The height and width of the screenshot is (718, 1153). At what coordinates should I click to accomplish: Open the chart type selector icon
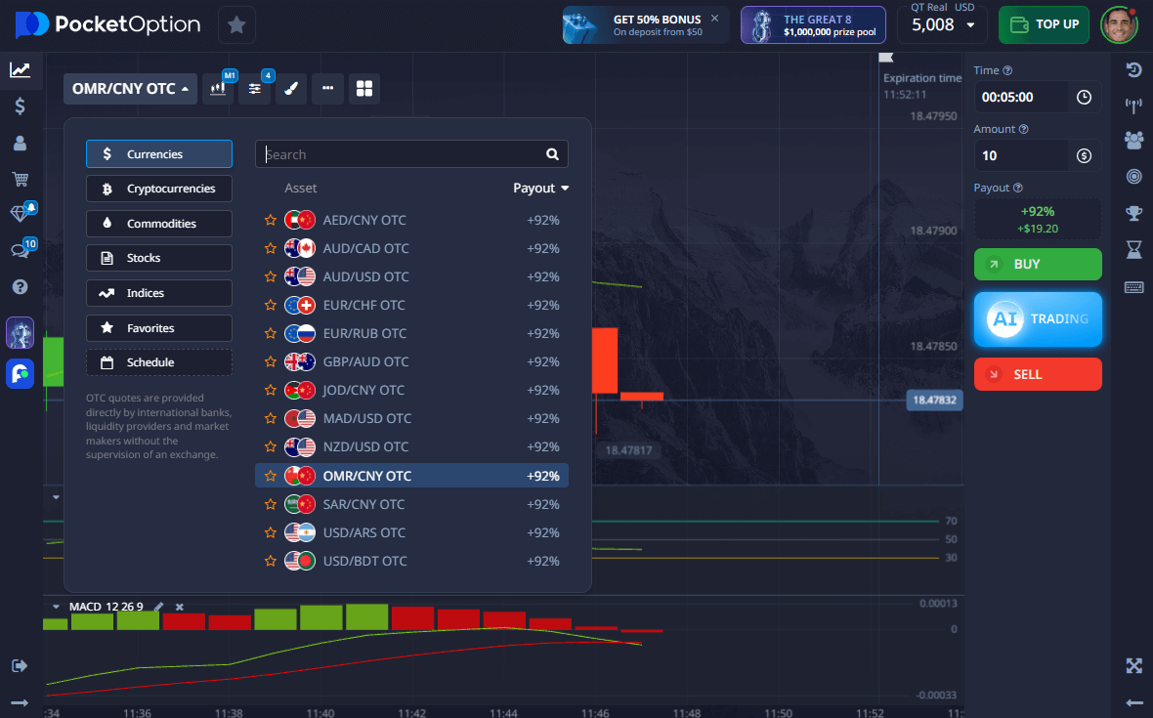click(218, 89)
